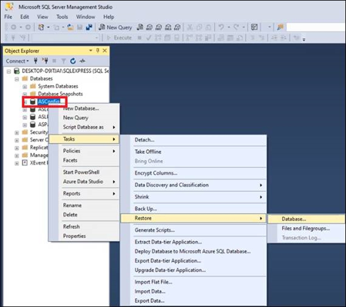Close the Object Explorer panel
The width and height of the screenshot is (346, 307).
click(x=105, y=50)
